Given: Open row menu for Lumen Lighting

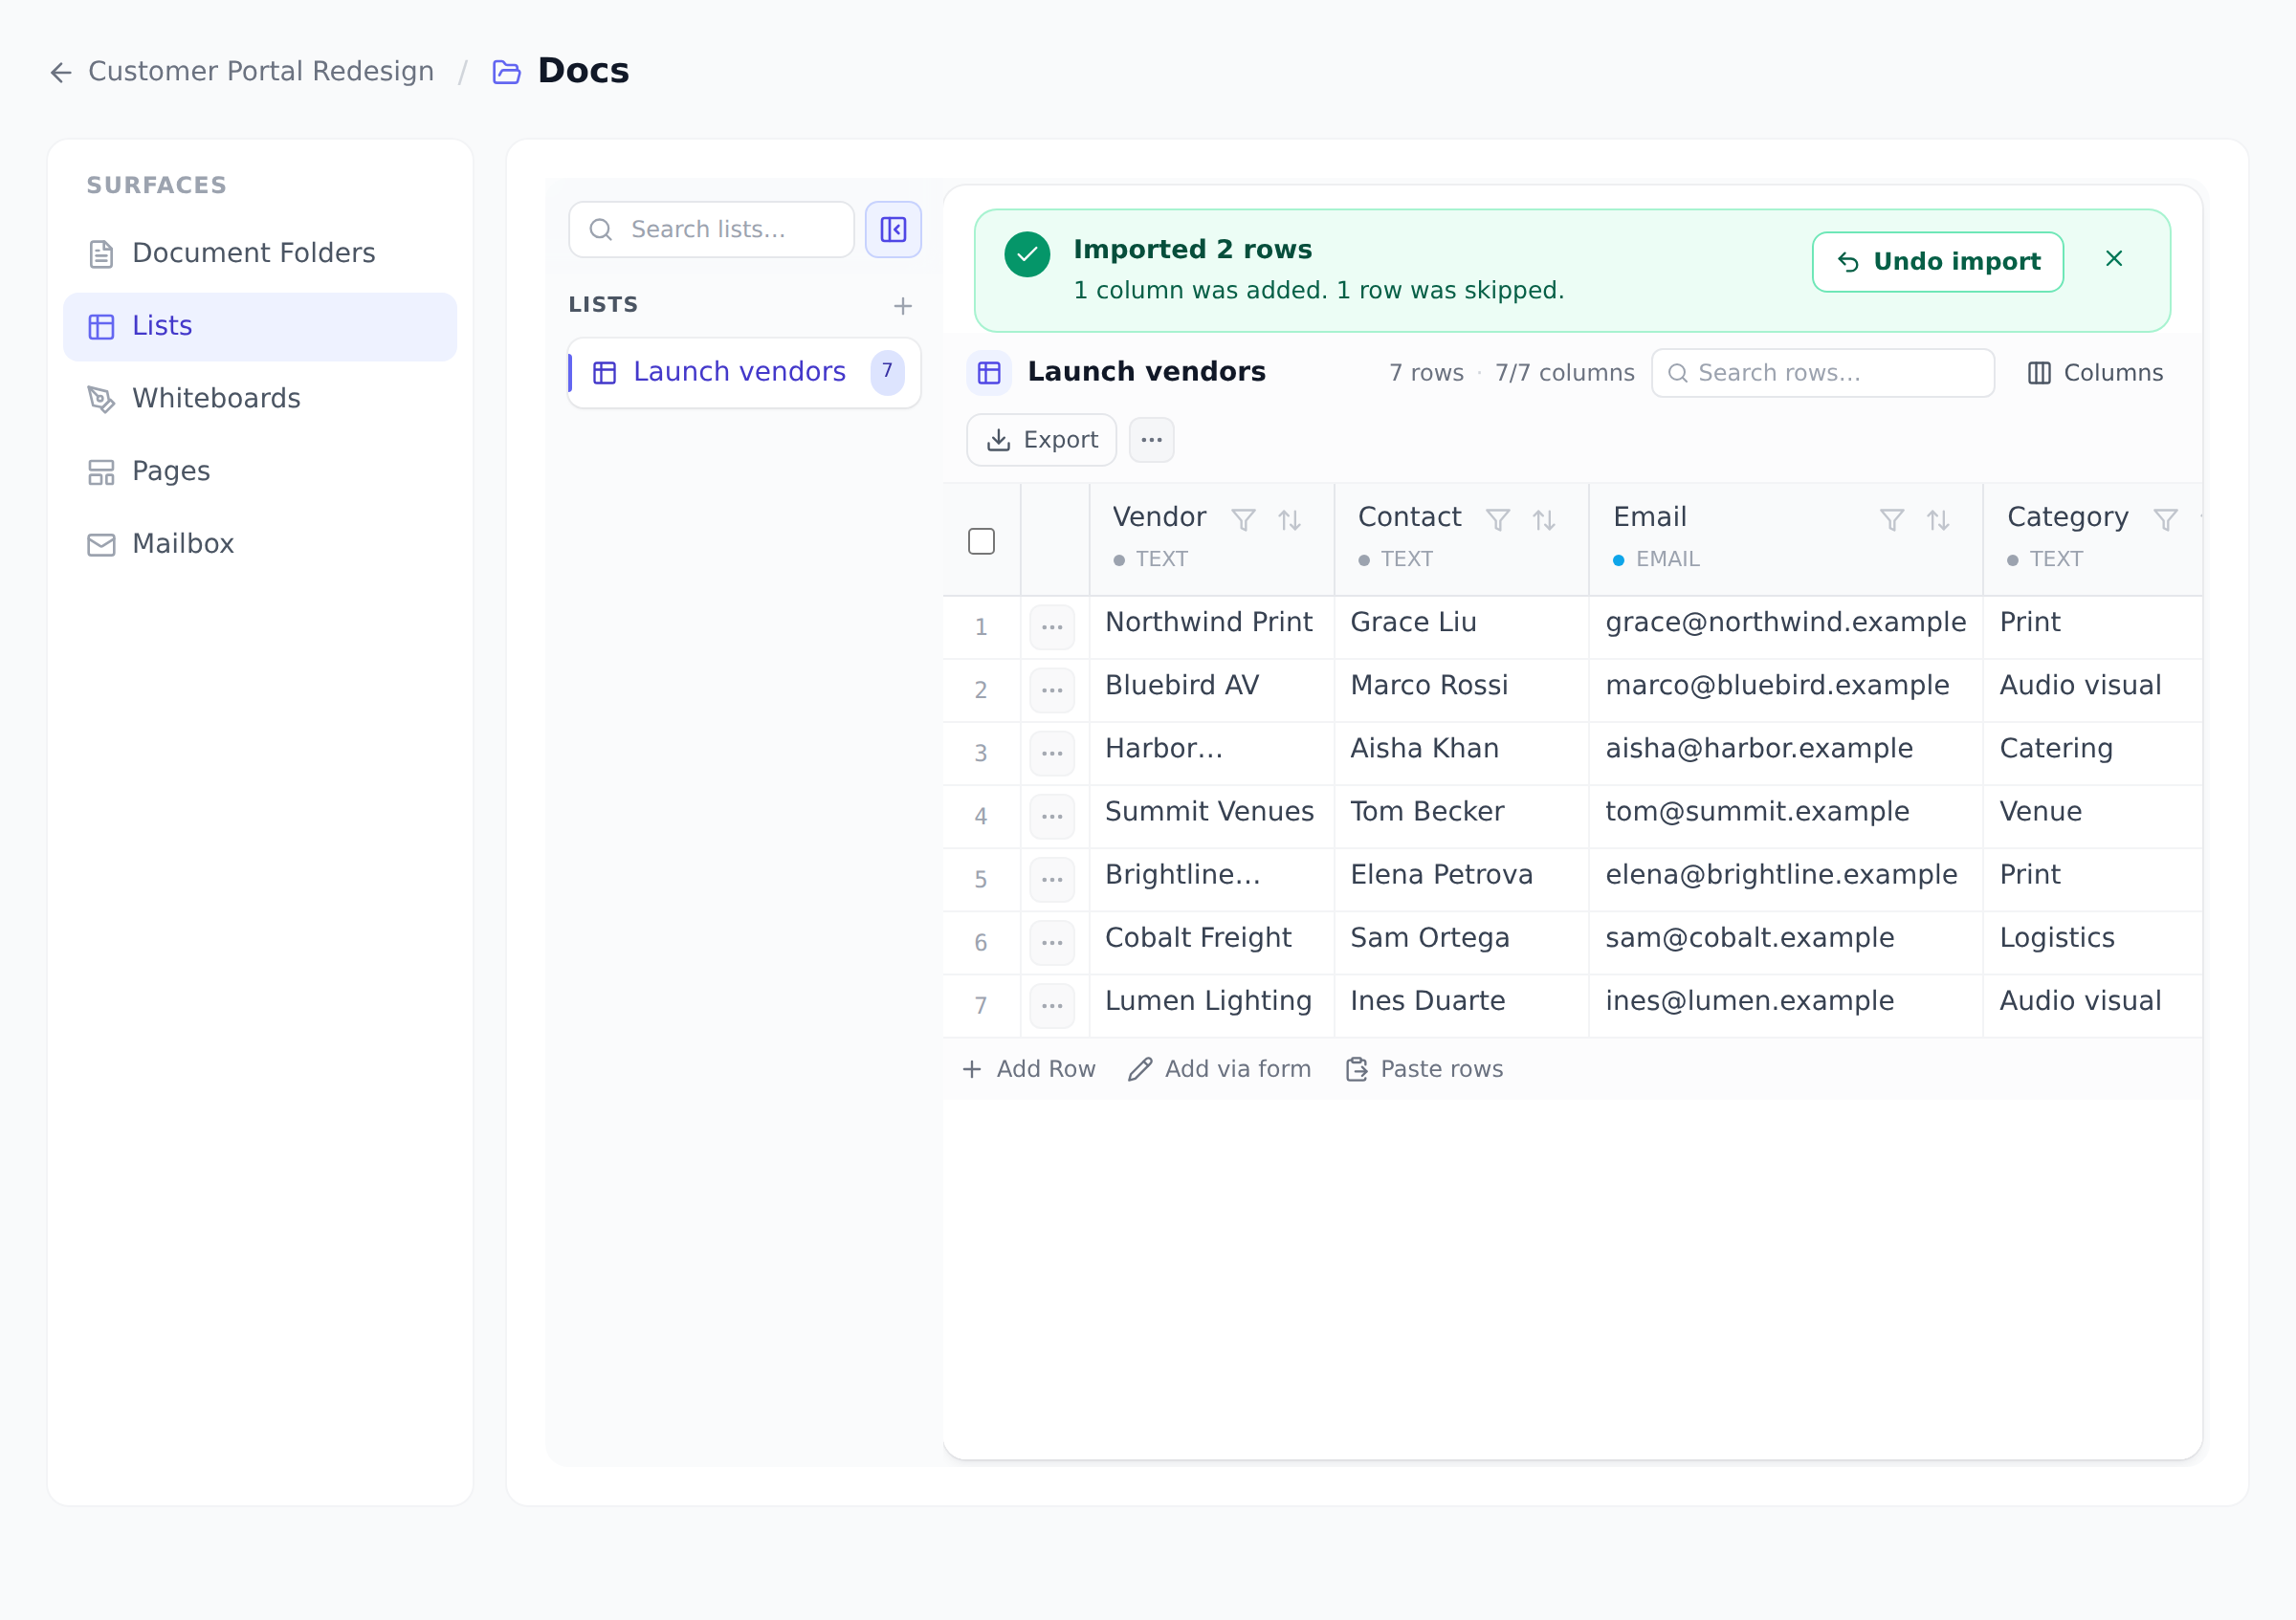Looking at the screenshot, I should [1052, 1005].
